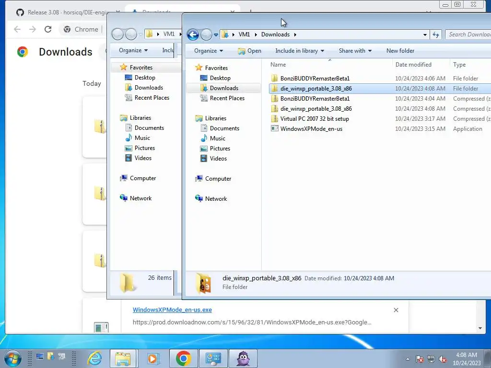
Task: Select Downloads in front window navigation pane
Action: (223, 88)
